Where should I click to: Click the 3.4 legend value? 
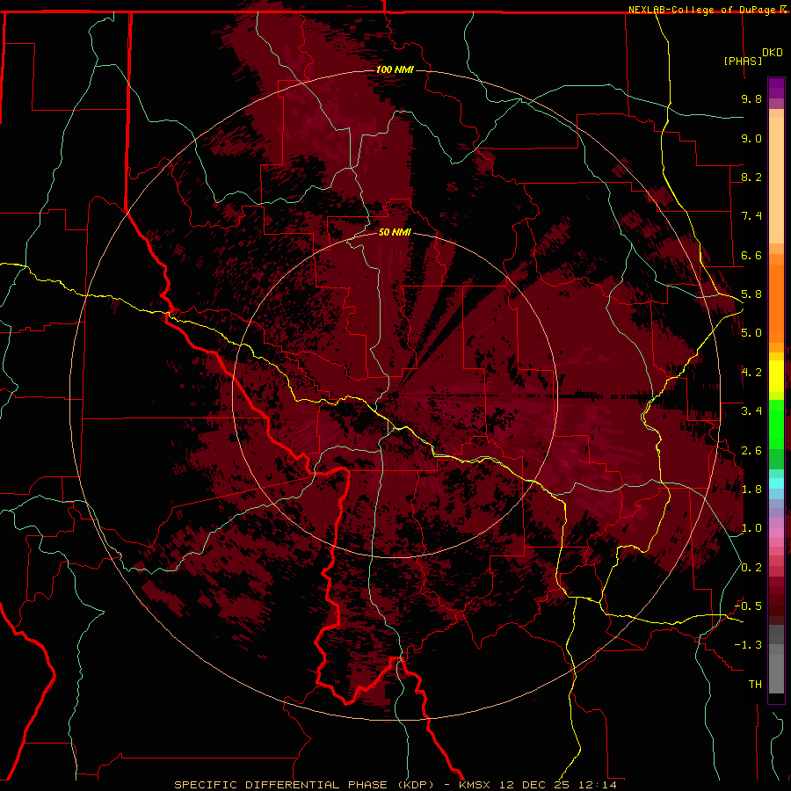coord(751,411)
